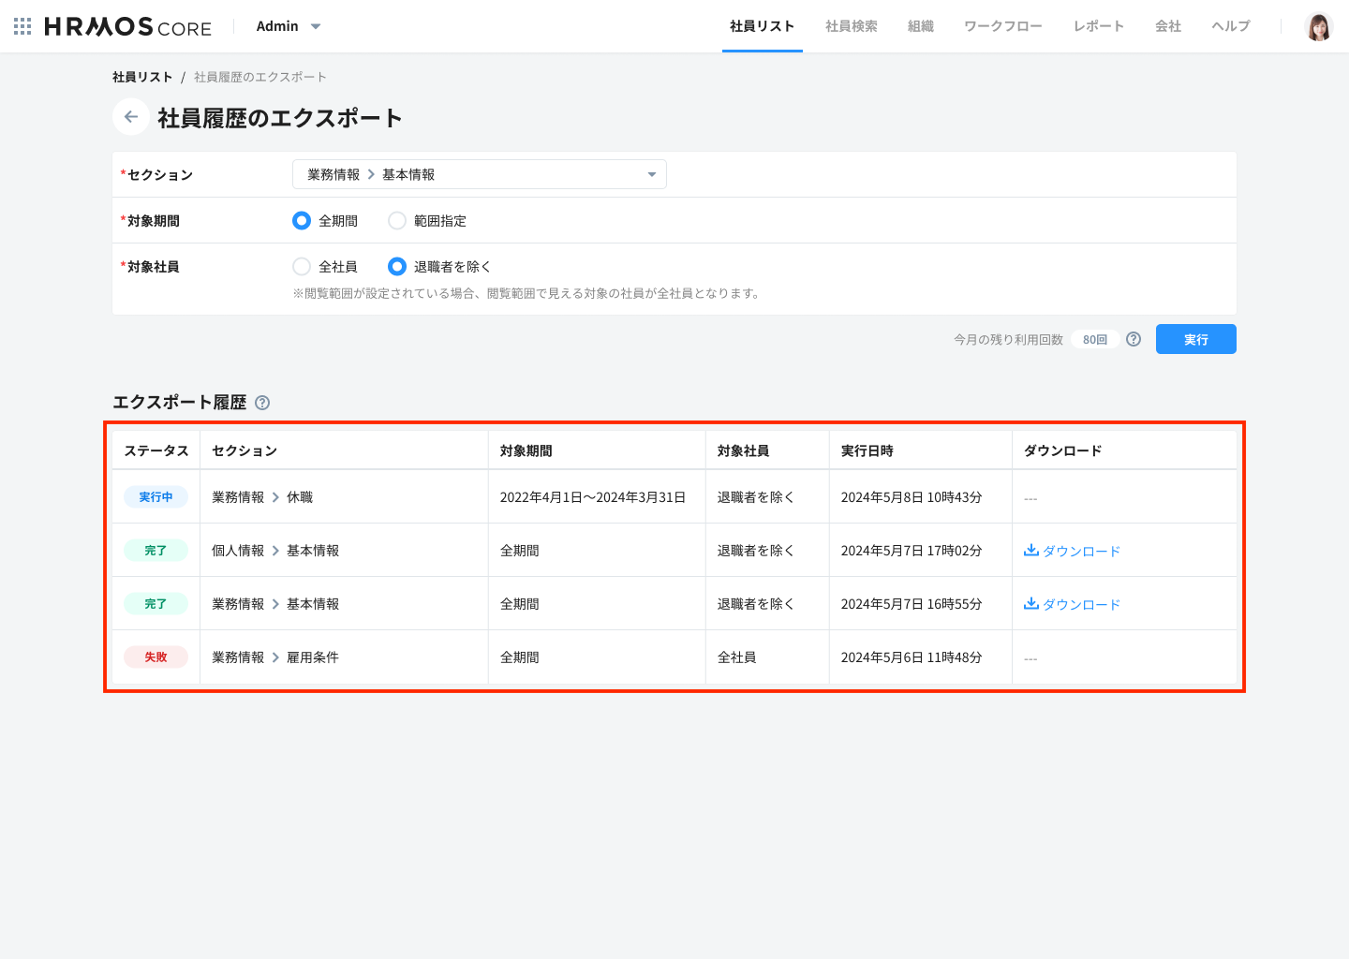The height and width of the screenshot is (959, 1349).
Task: Open the レポート section
Action: pos(1098,26)
